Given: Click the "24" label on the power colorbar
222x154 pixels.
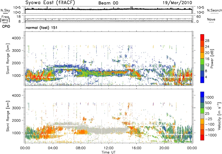Looking at the screenshot, I should pos(207,47).
